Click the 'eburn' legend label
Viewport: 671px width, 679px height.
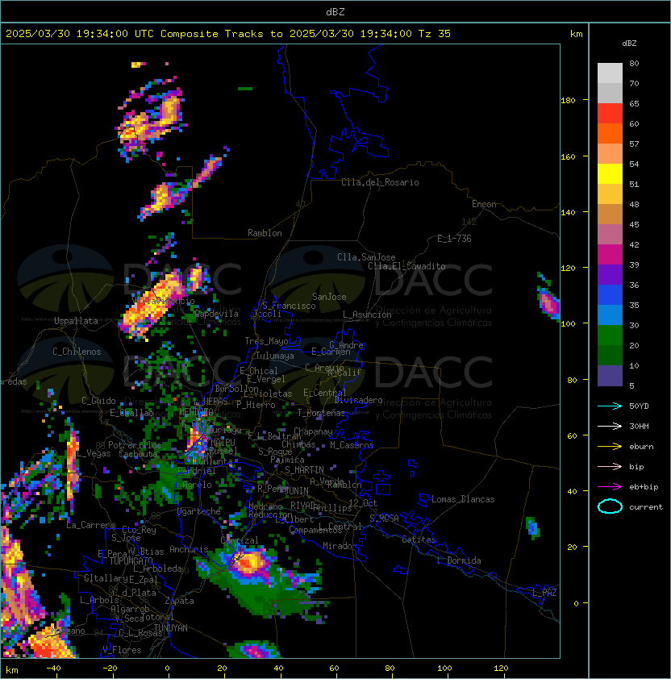tap(641, 447)
